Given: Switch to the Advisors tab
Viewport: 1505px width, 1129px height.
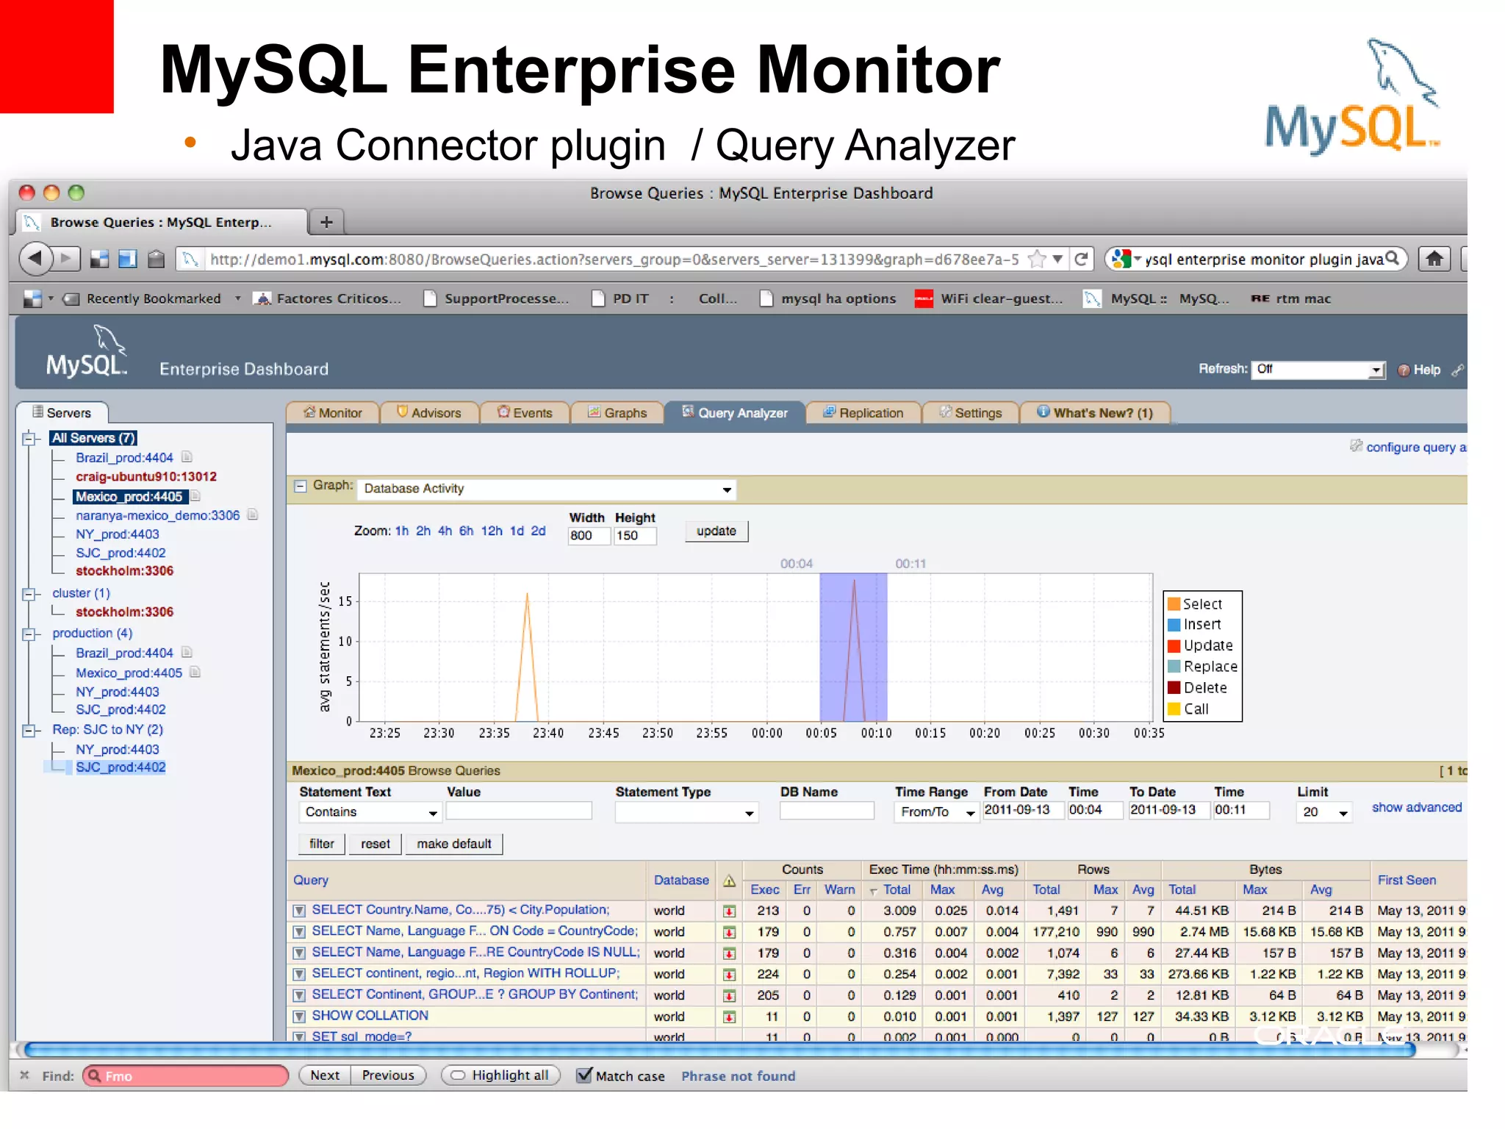Looking at the screenshot, I should 429,413.
